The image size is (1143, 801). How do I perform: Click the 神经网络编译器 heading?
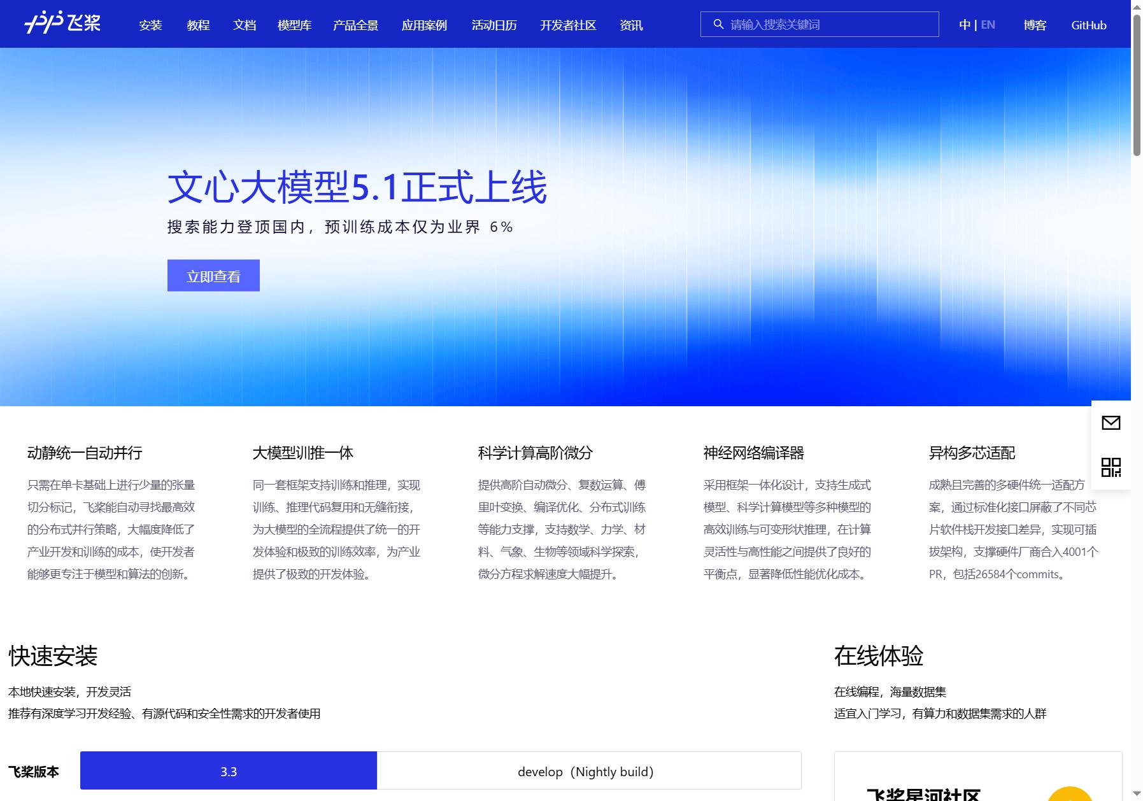(x=754, y=453)
